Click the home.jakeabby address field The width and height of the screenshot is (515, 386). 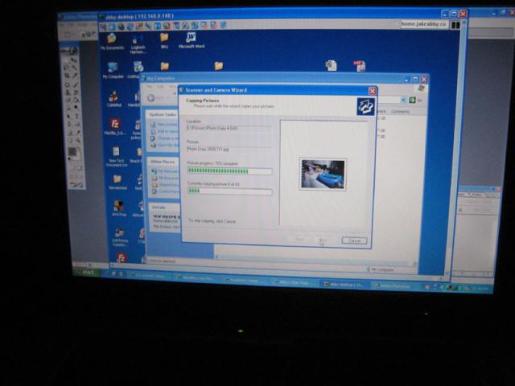[x=424, y=24]
